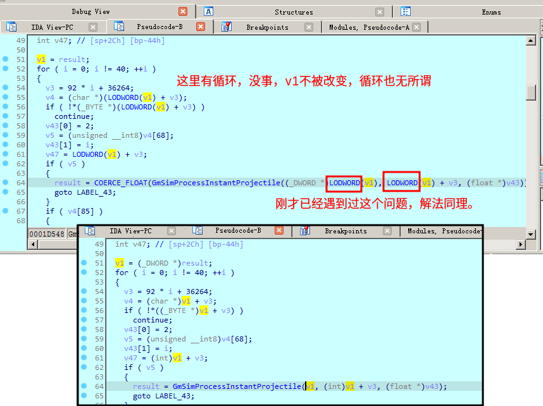Select Pseudocode-B tab in top window
The image size is (543, 406).
coord(159,27)
